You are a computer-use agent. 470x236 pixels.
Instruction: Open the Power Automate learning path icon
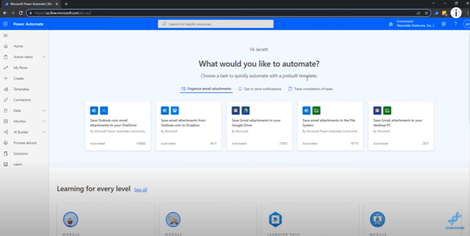coord(275,219)
